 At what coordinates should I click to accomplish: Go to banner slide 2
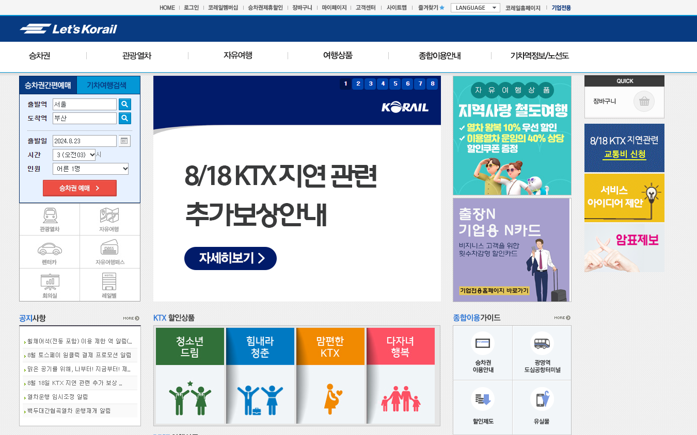pos(358,83)
